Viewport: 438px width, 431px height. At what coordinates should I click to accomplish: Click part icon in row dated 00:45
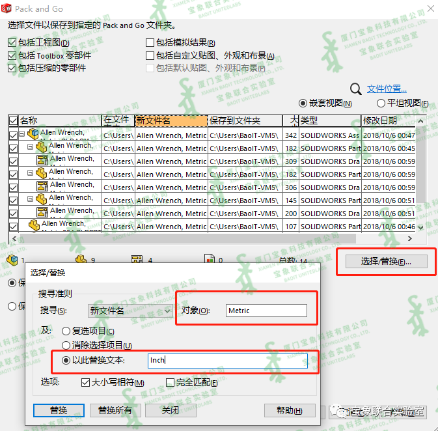pyautogui.click(x=42, y=146)
